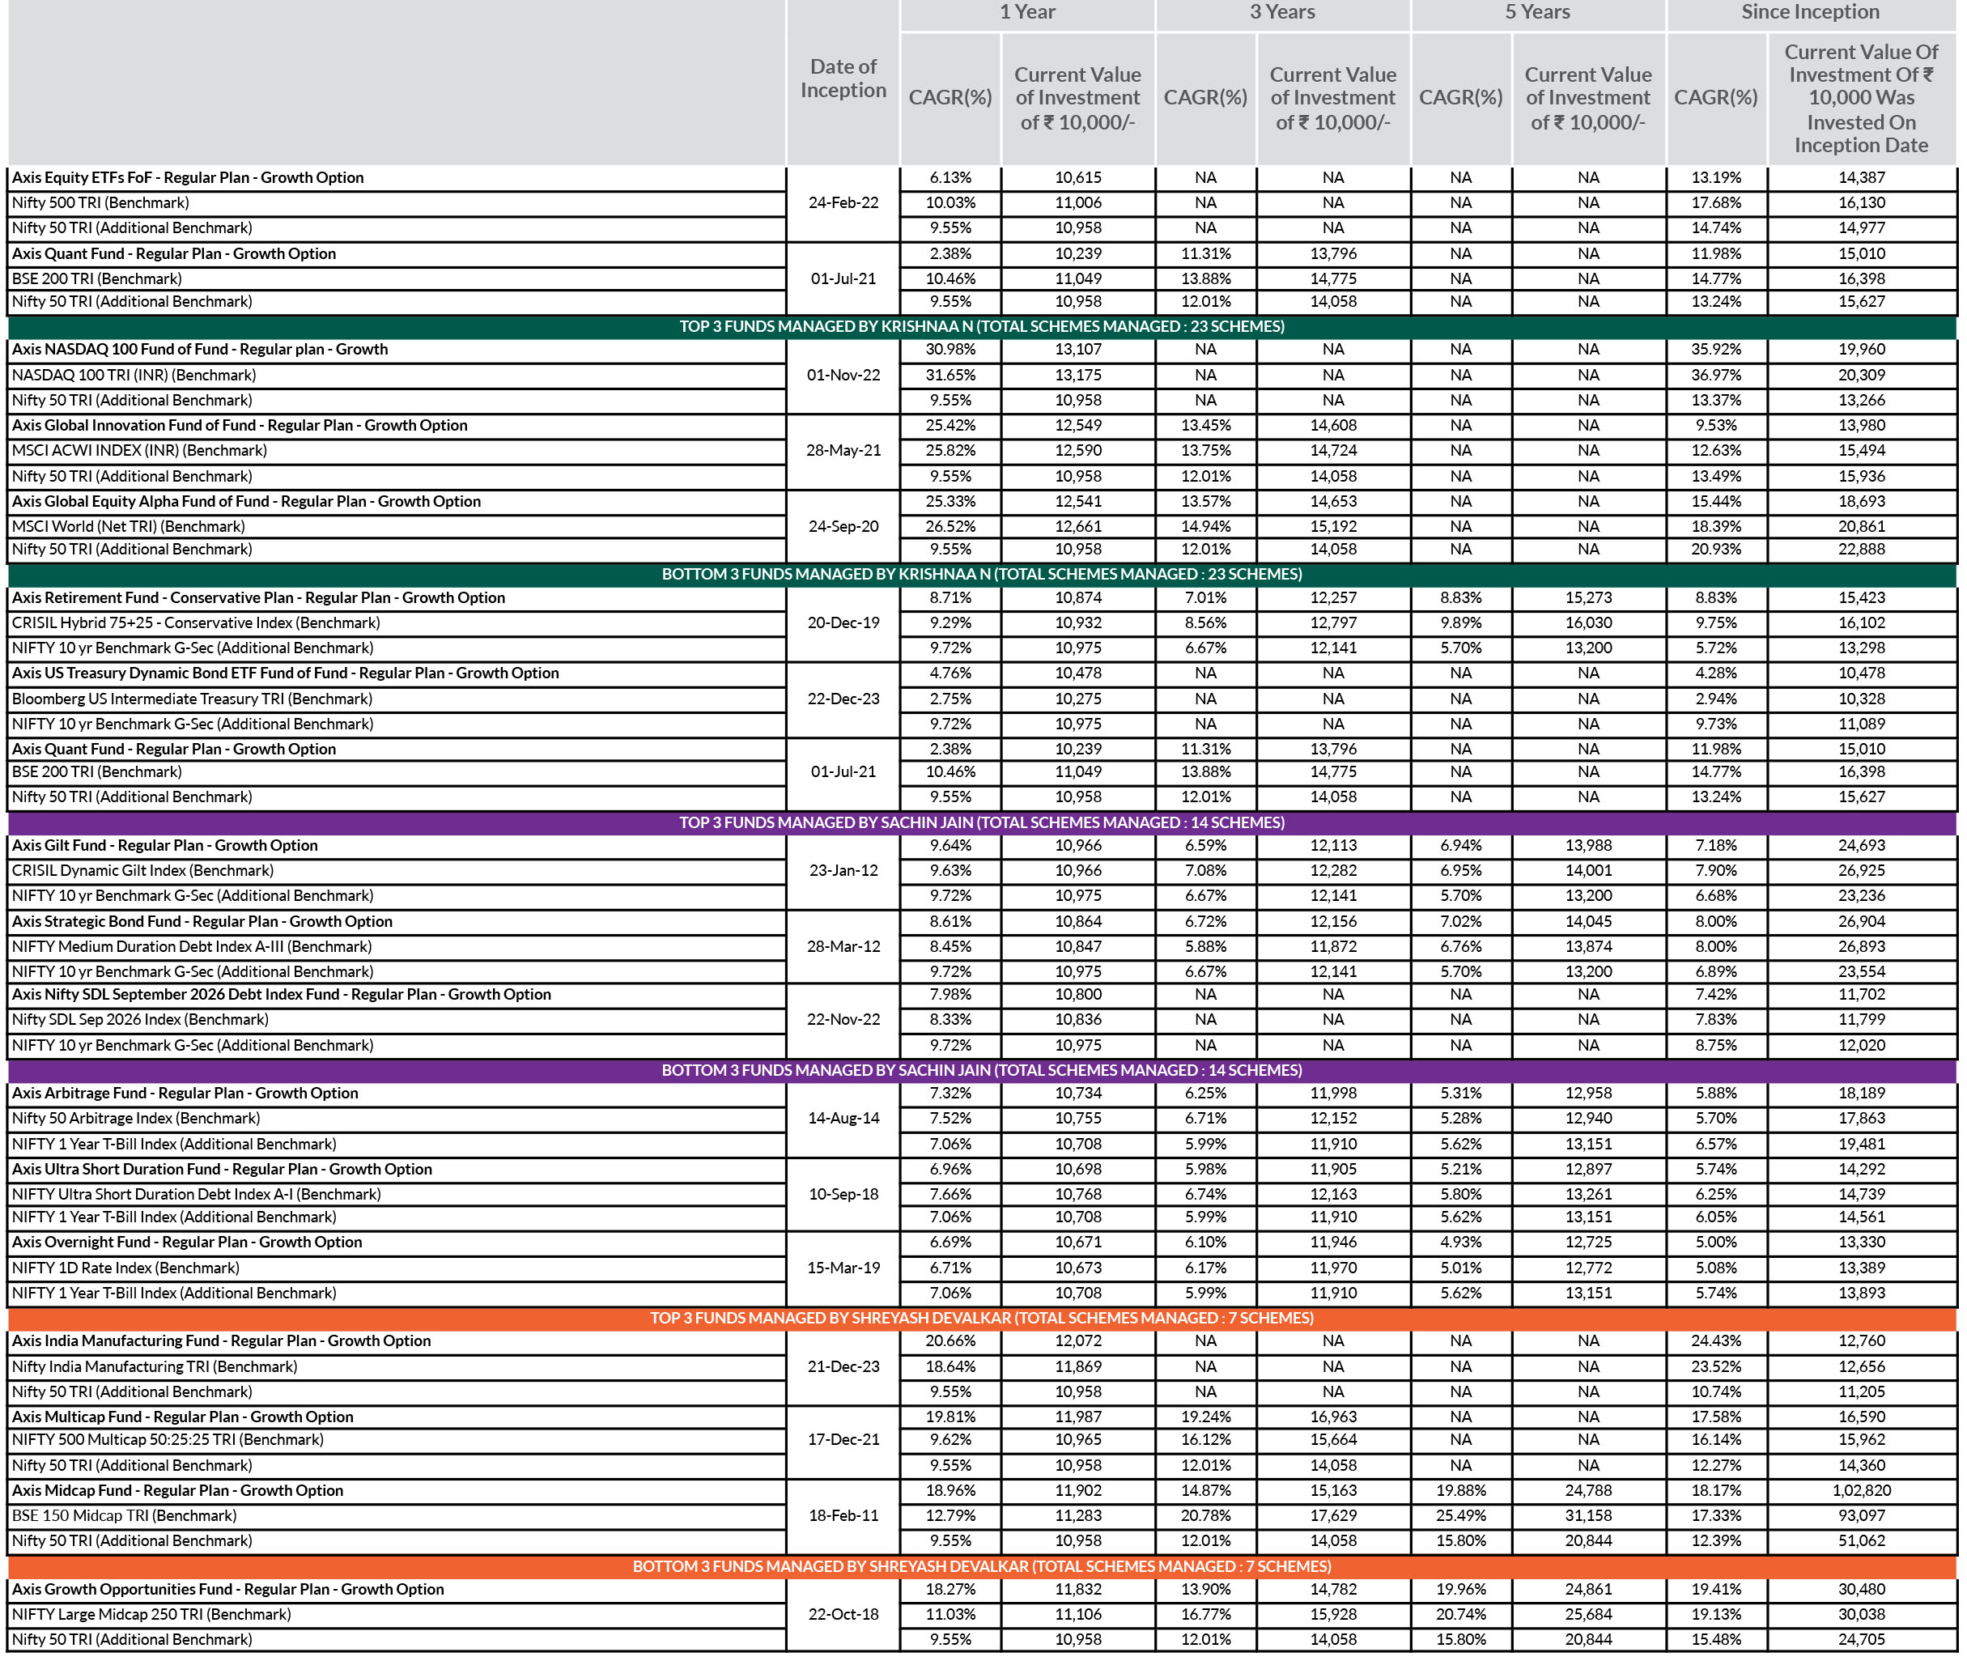The width and height of the screenshot is (1967, 1661).
Task: Select 'MSCI ACWI INDEX (INR) (Benchmark)'
Action: [x=138, y=451]
